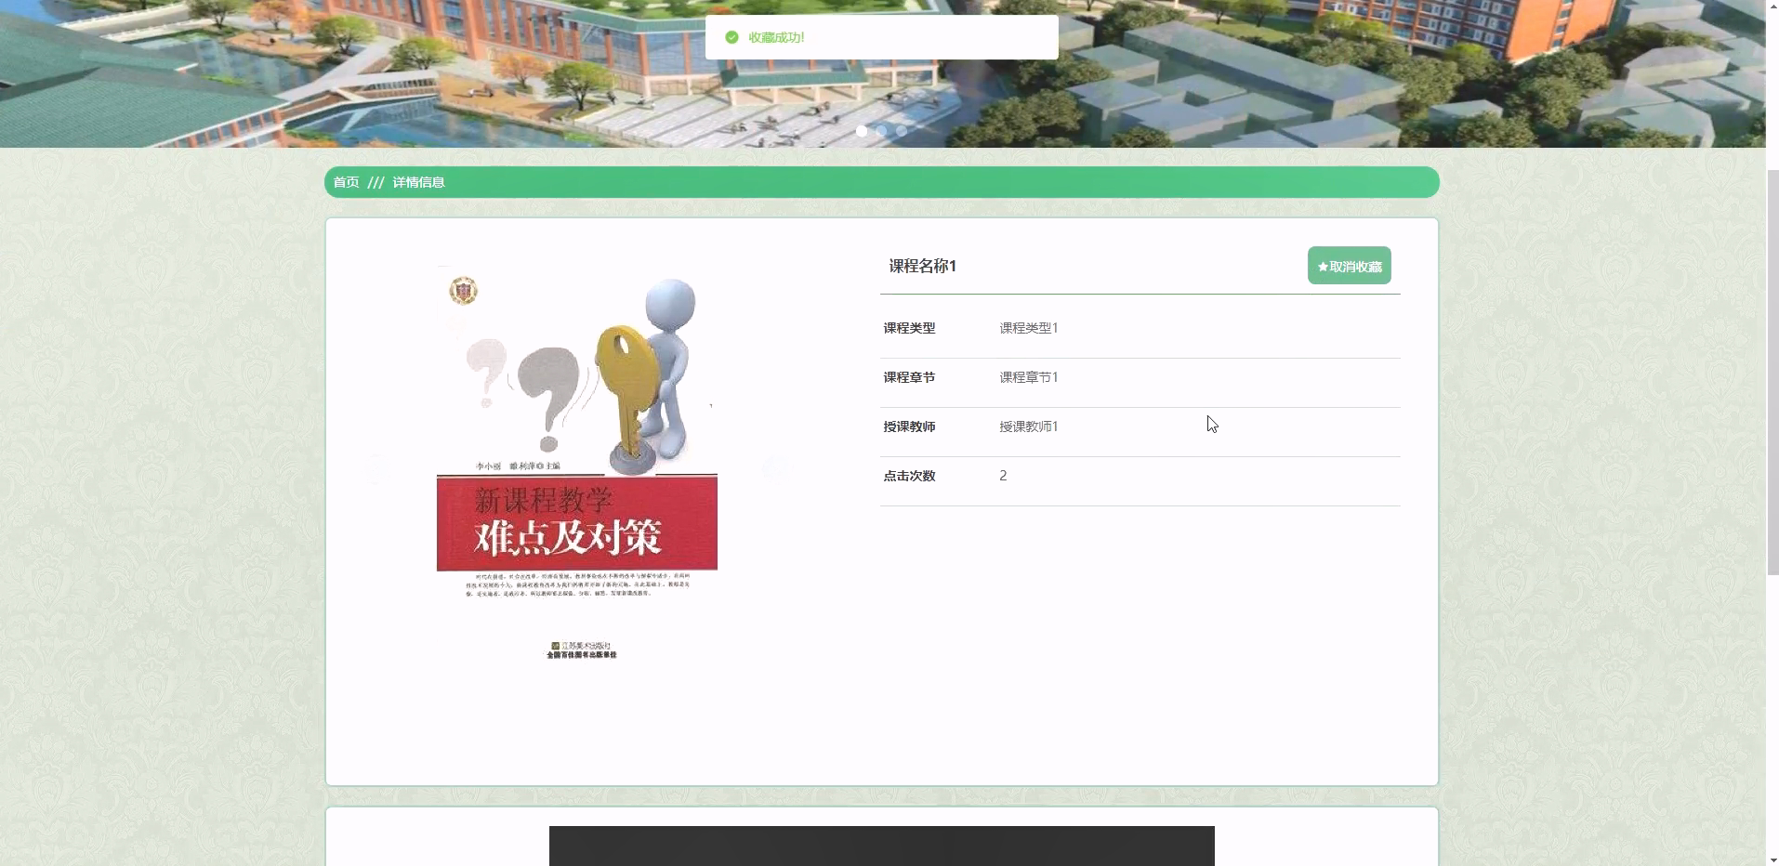The width and height of the screenshot is (1779, 866).
Task: Click the star icon on the 取消收藏 button
Action: point(1323,265)
